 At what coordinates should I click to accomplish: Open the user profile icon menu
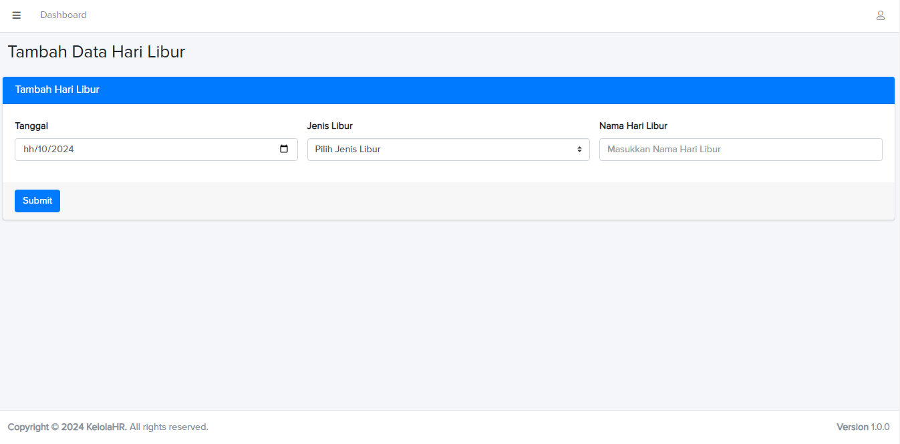pyautogui.click(x=880, y=15)
